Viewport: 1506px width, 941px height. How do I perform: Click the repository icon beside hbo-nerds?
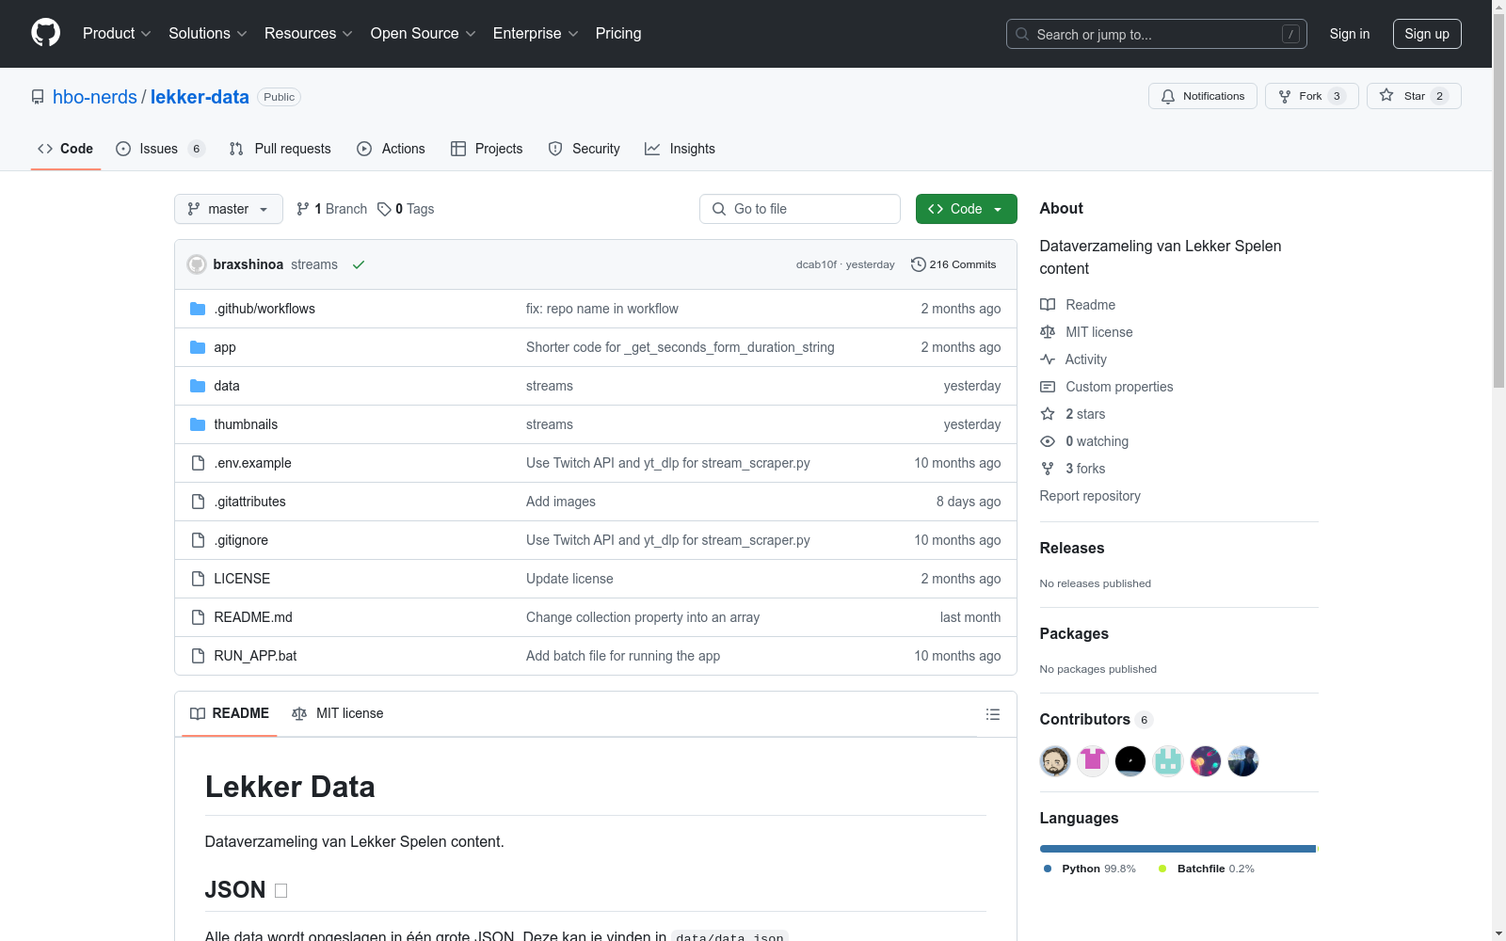38,97
